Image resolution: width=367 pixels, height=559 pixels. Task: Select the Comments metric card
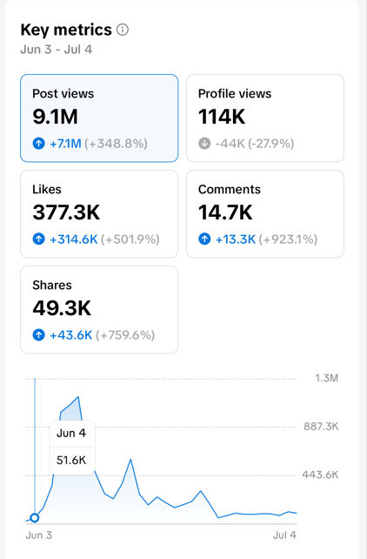(x=265, y=214)
